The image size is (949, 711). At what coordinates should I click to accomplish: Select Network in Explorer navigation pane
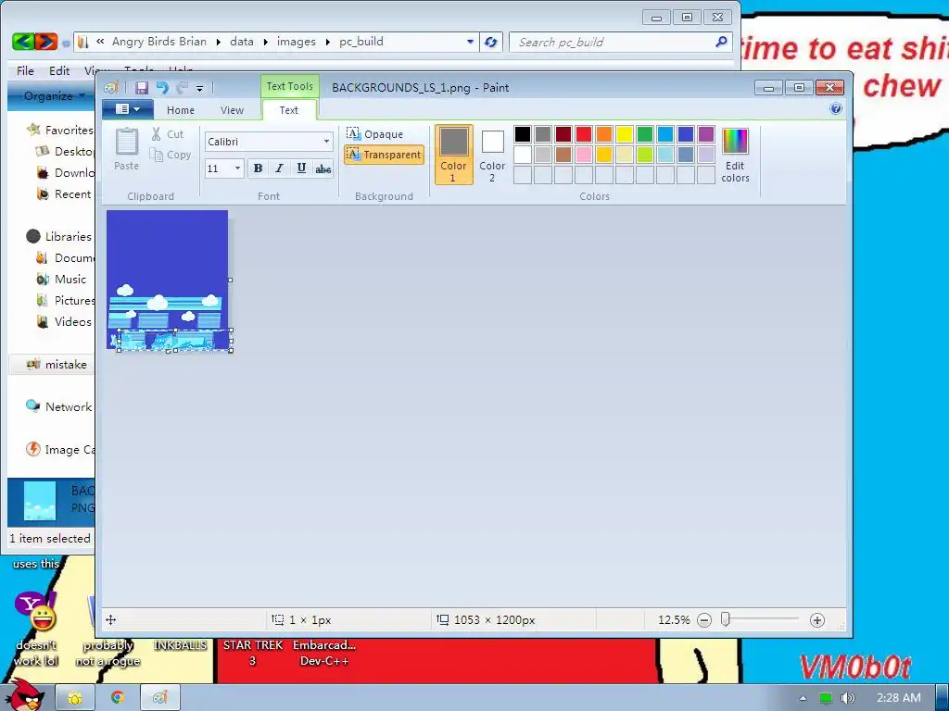click(59, 407)
